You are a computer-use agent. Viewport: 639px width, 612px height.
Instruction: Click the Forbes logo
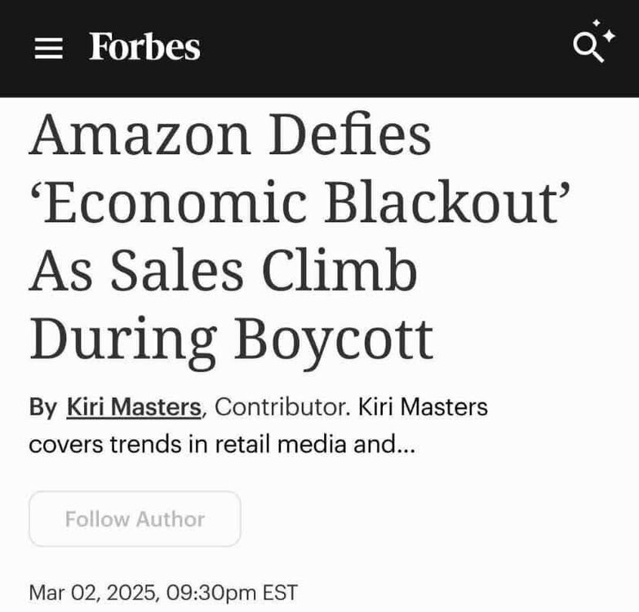coord(144,47)
